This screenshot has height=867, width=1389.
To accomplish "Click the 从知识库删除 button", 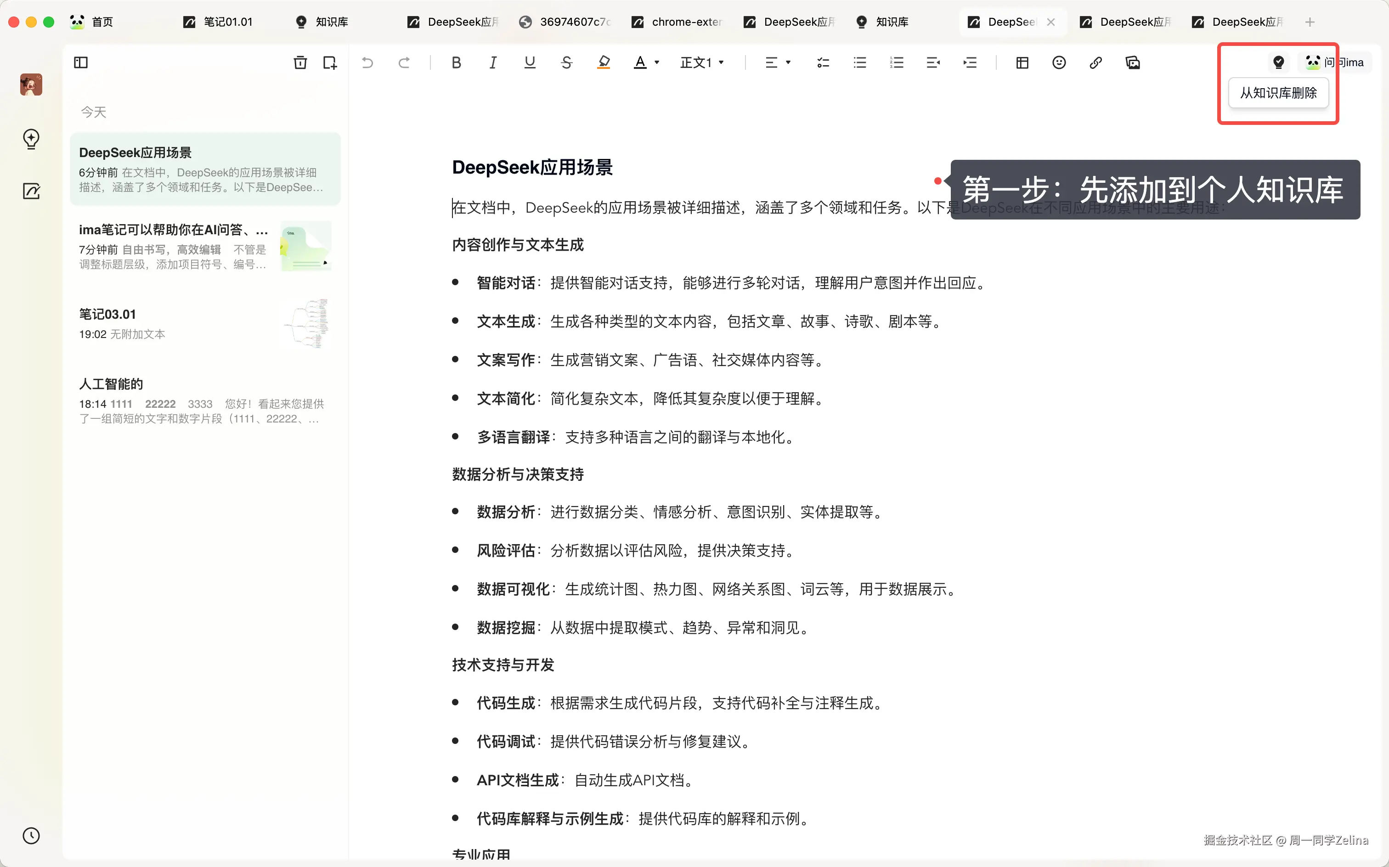I will [1278, 93].
